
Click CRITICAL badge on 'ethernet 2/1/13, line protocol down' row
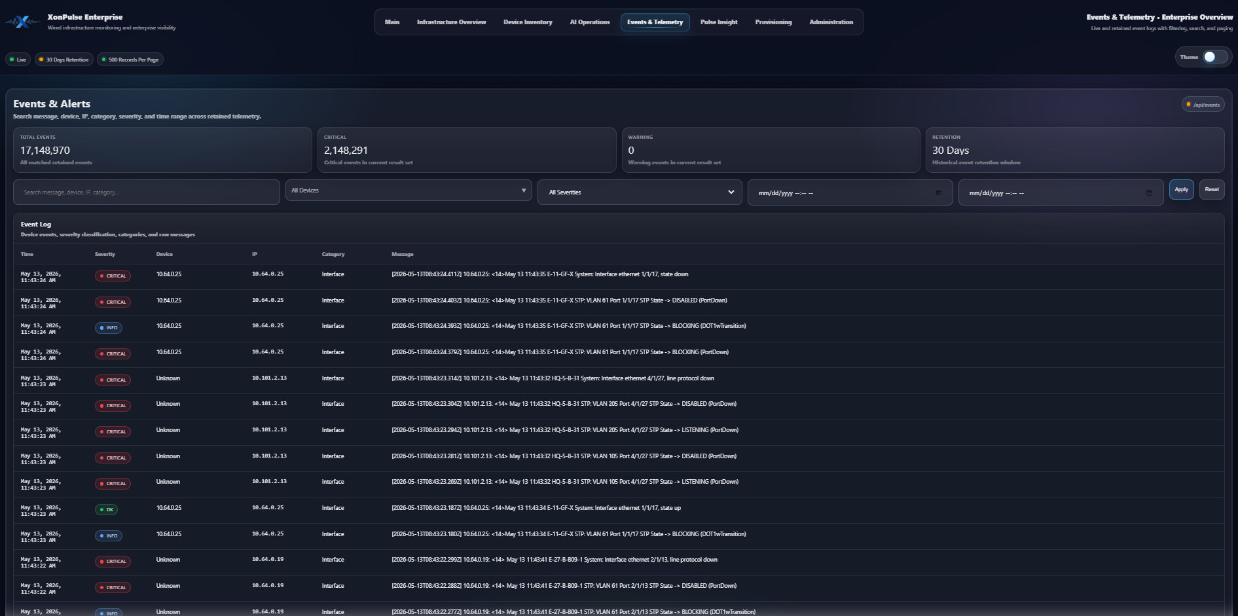pos(113,562)
